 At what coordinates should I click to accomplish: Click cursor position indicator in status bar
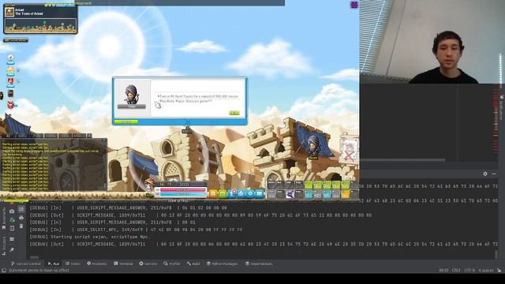tap(443, 270)
